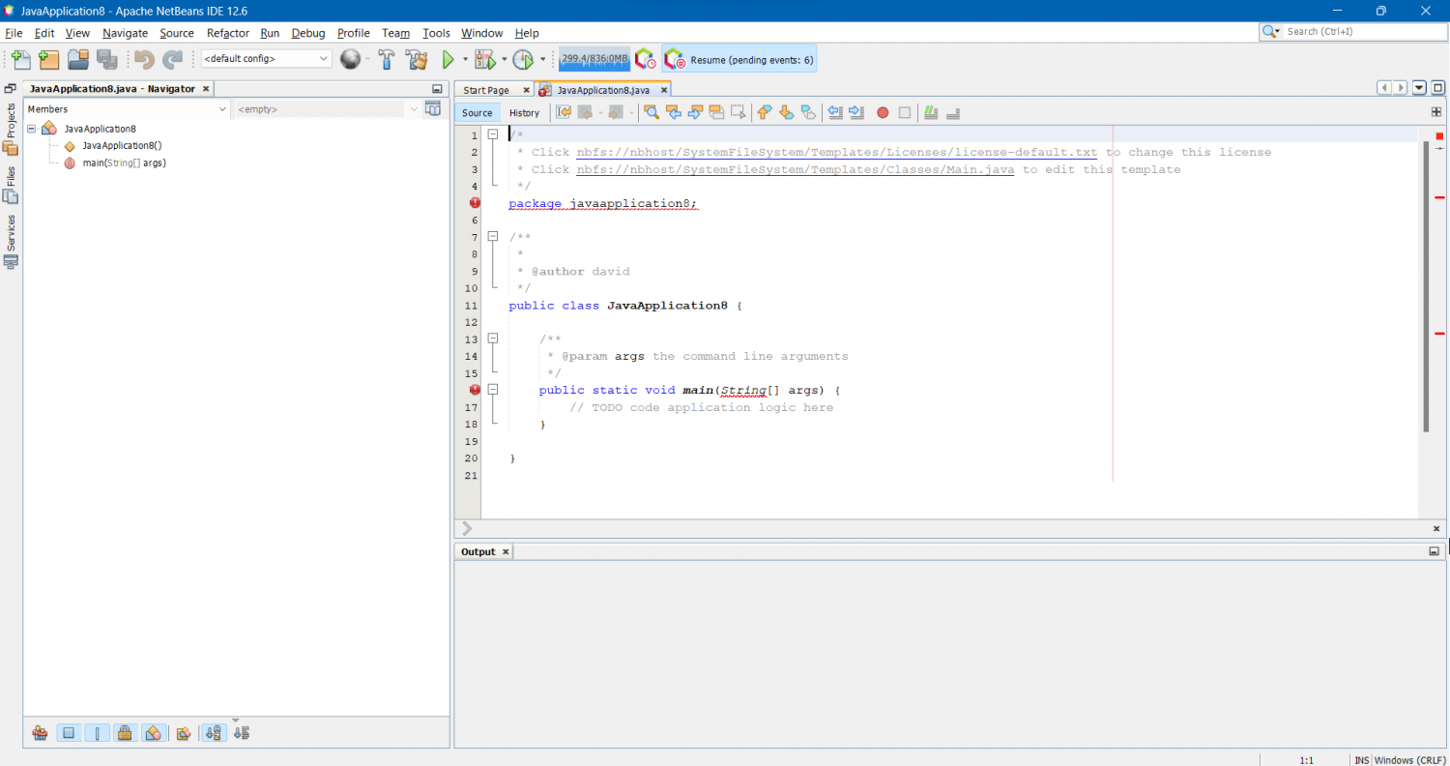Image resolution: width=1450 pixels, height=766 pixels.
Task: Run the project with the green arrow
Action: click(449, 59)
